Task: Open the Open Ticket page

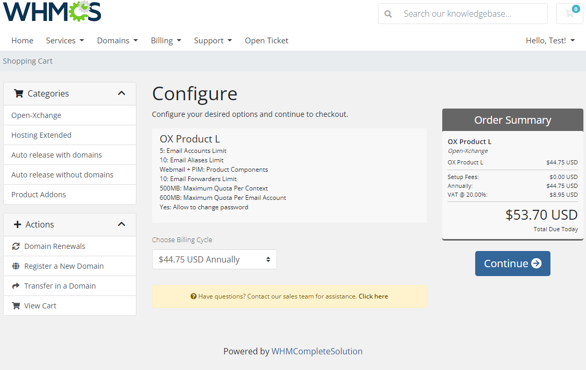Action: tap(267, 40)
